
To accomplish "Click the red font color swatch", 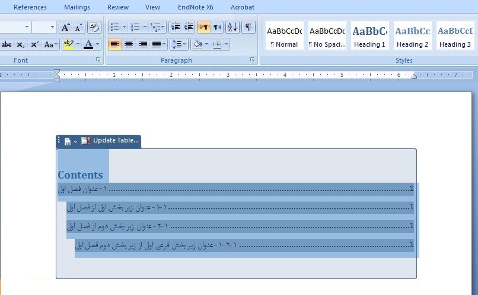I will tap(88, 44).
